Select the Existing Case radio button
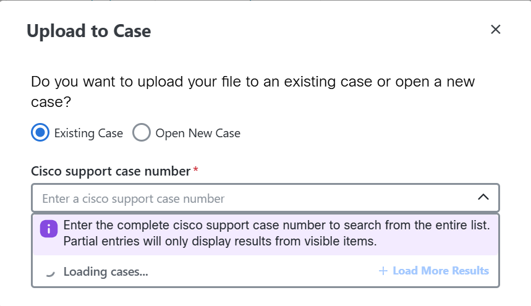Viewport: 531px width, 306px height. point(40,132)
